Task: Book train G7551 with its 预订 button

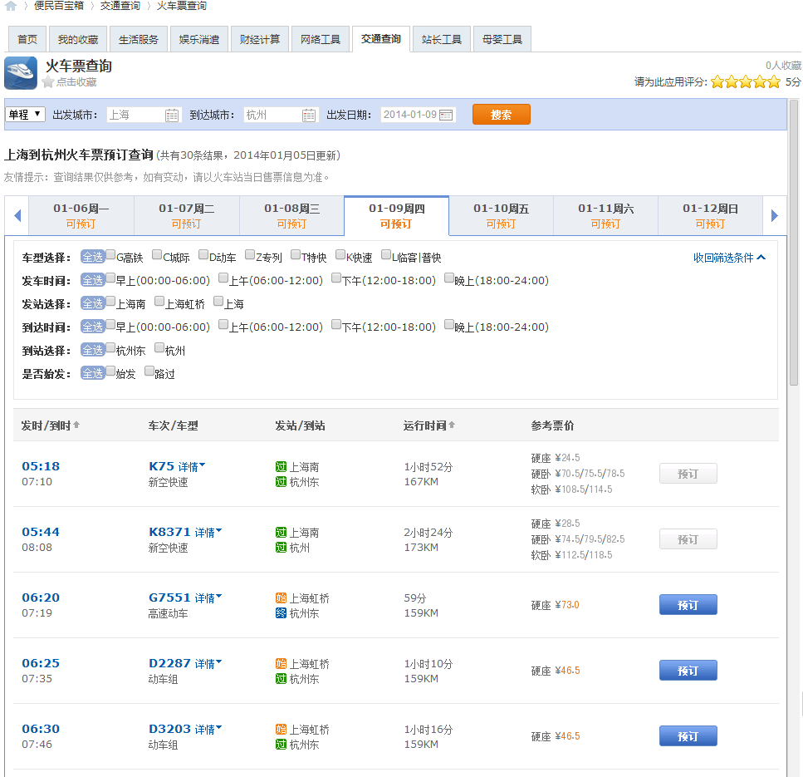Action: [688, 604]
